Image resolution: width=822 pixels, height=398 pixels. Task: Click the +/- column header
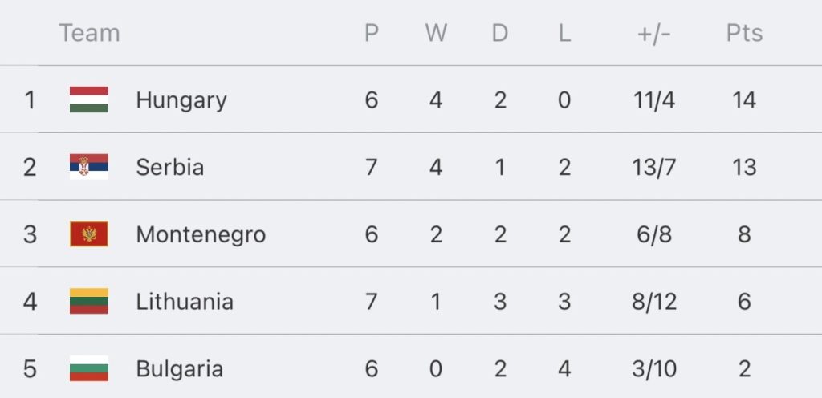(x=654, y=33)
